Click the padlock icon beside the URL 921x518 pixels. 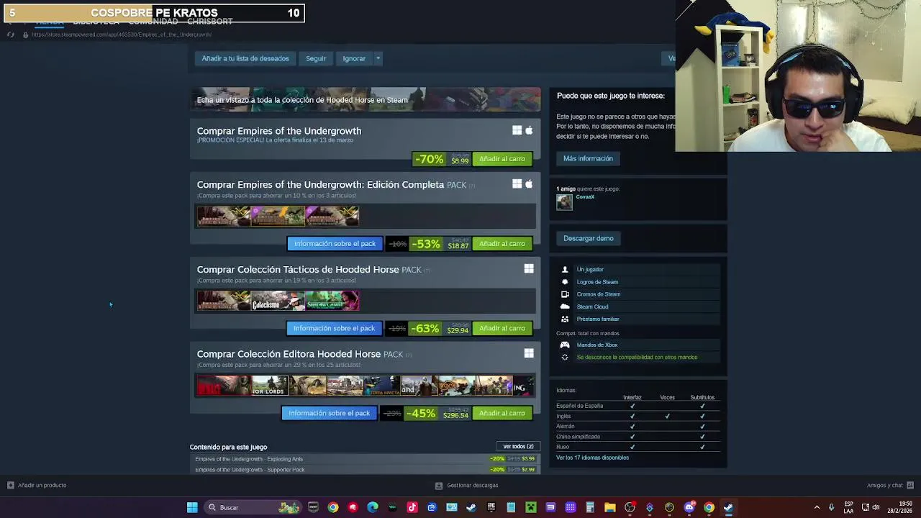[x=25, y=35]
